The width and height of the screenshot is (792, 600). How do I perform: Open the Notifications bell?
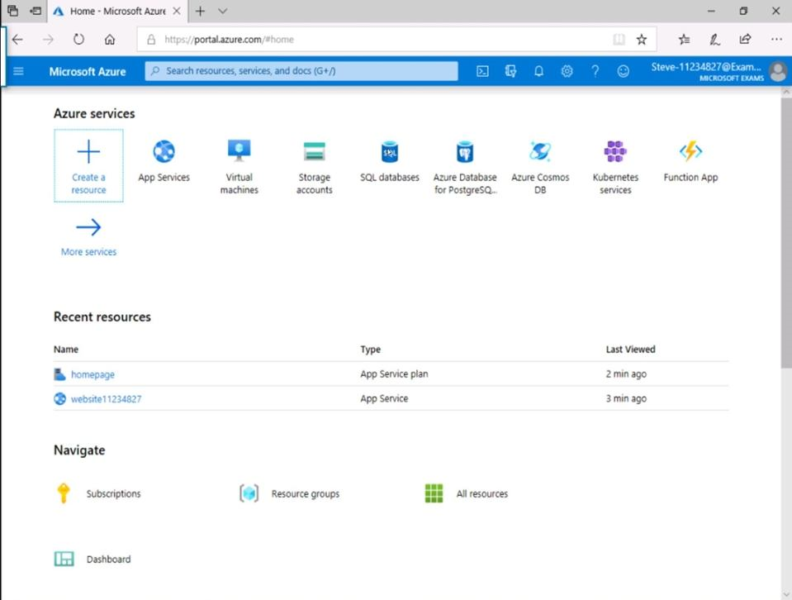pos(538,71)
